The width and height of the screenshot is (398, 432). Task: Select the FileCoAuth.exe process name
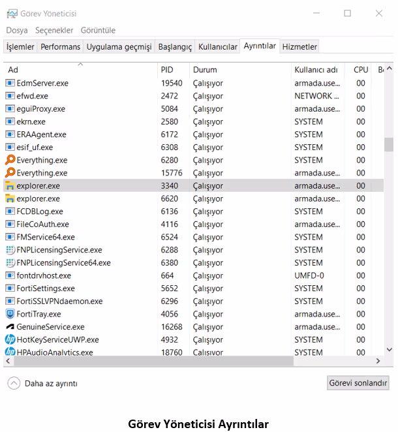click(x=42, y=224)
